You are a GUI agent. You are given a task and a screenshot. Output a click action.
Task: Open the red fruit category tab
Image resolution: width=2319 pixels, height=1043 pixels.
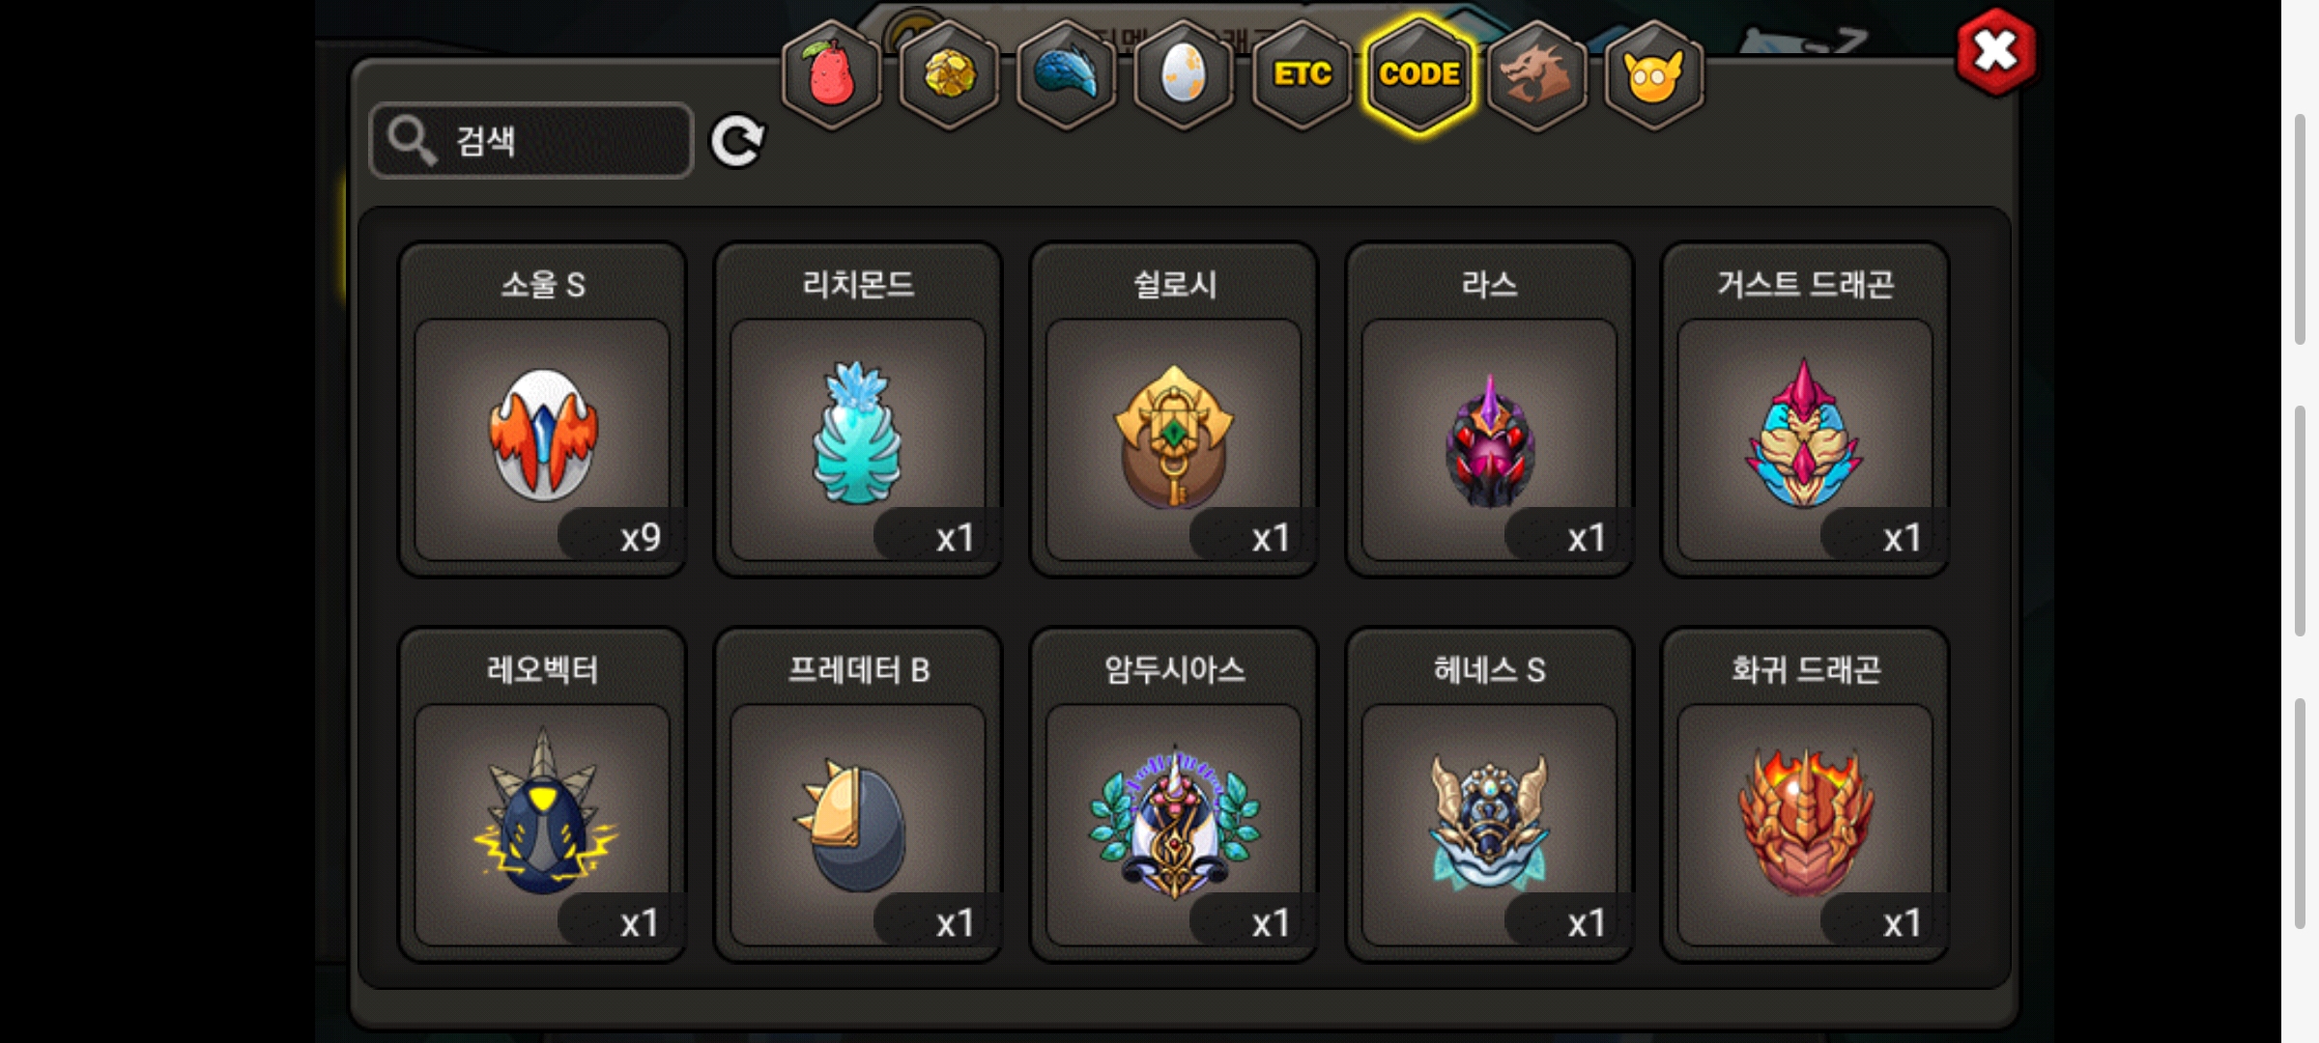click(x=831, y=74)
